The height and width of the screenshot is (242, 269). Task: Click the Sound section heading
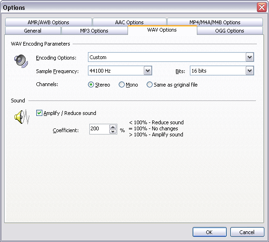pos(18,101)
